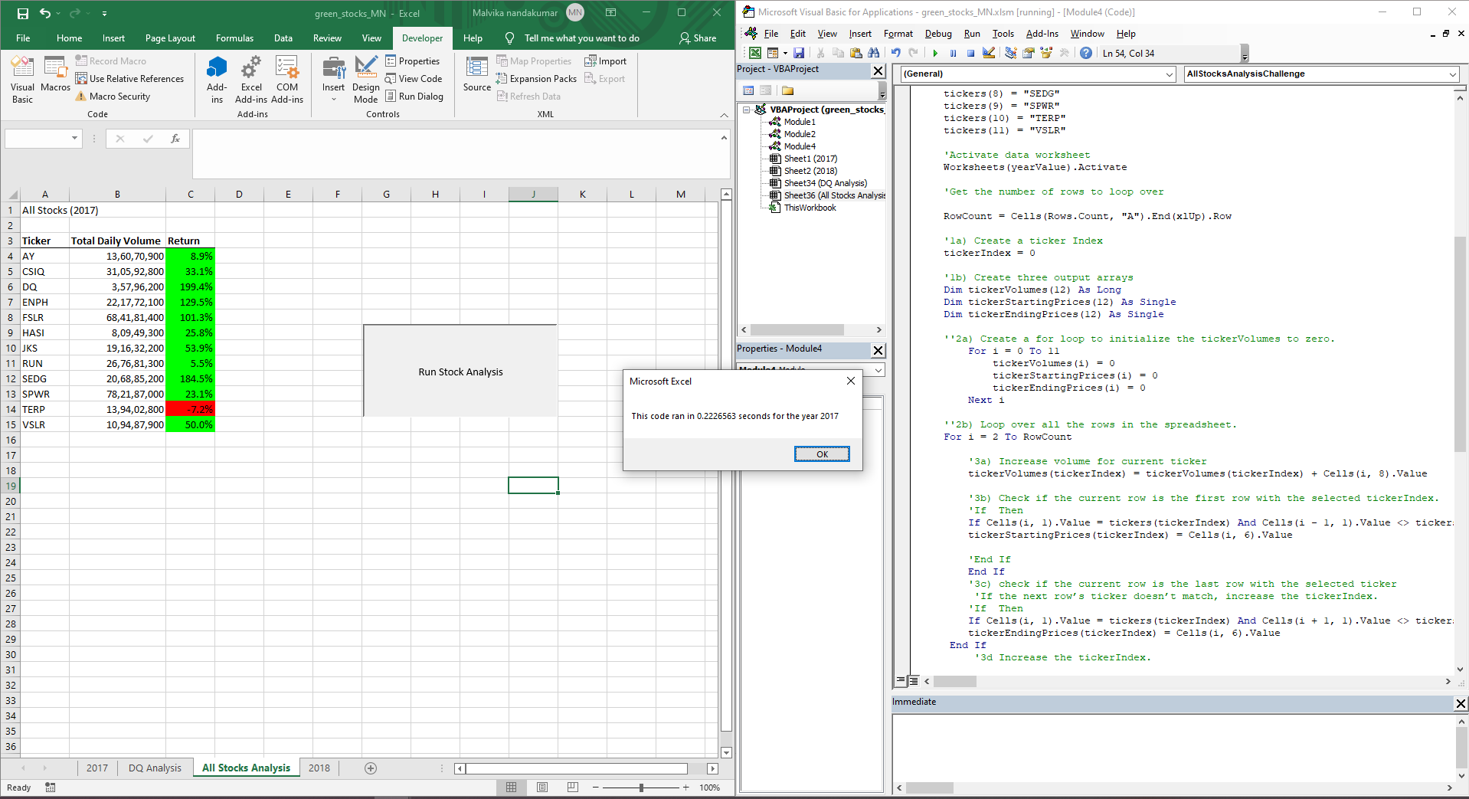Click zoom out minus in status bar
Image resolution: width=1469 pixels, height=799 pixels.
(595, 788)
